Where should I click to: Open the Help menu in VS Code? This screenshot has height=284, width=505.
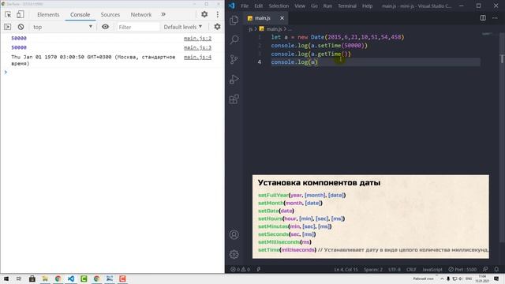click(367, 6)
